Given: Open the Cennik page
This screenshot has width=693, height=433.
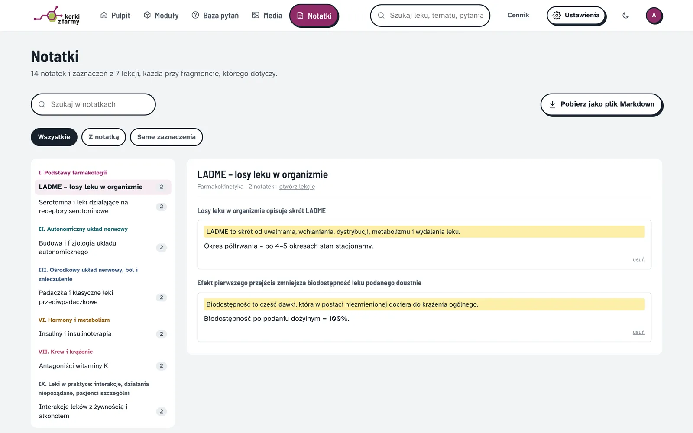Looking at the screenshot, I should point(518,15).
